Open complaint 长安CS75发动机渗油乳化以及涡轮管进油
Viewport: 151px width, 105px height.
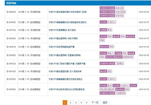pos(67,89)
